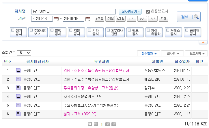Viewport: 209px width, 128px height.
Task: Check the 지분공시 checkbox
Action: pos(71,30)
